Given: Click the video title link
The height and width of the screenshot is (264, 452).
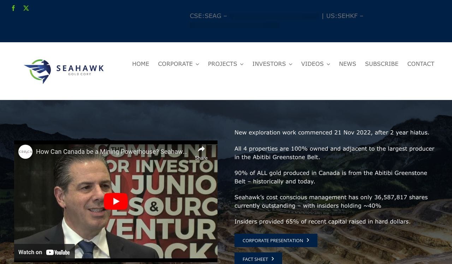Looking at the screenshot, I should (x=112, y=152).
